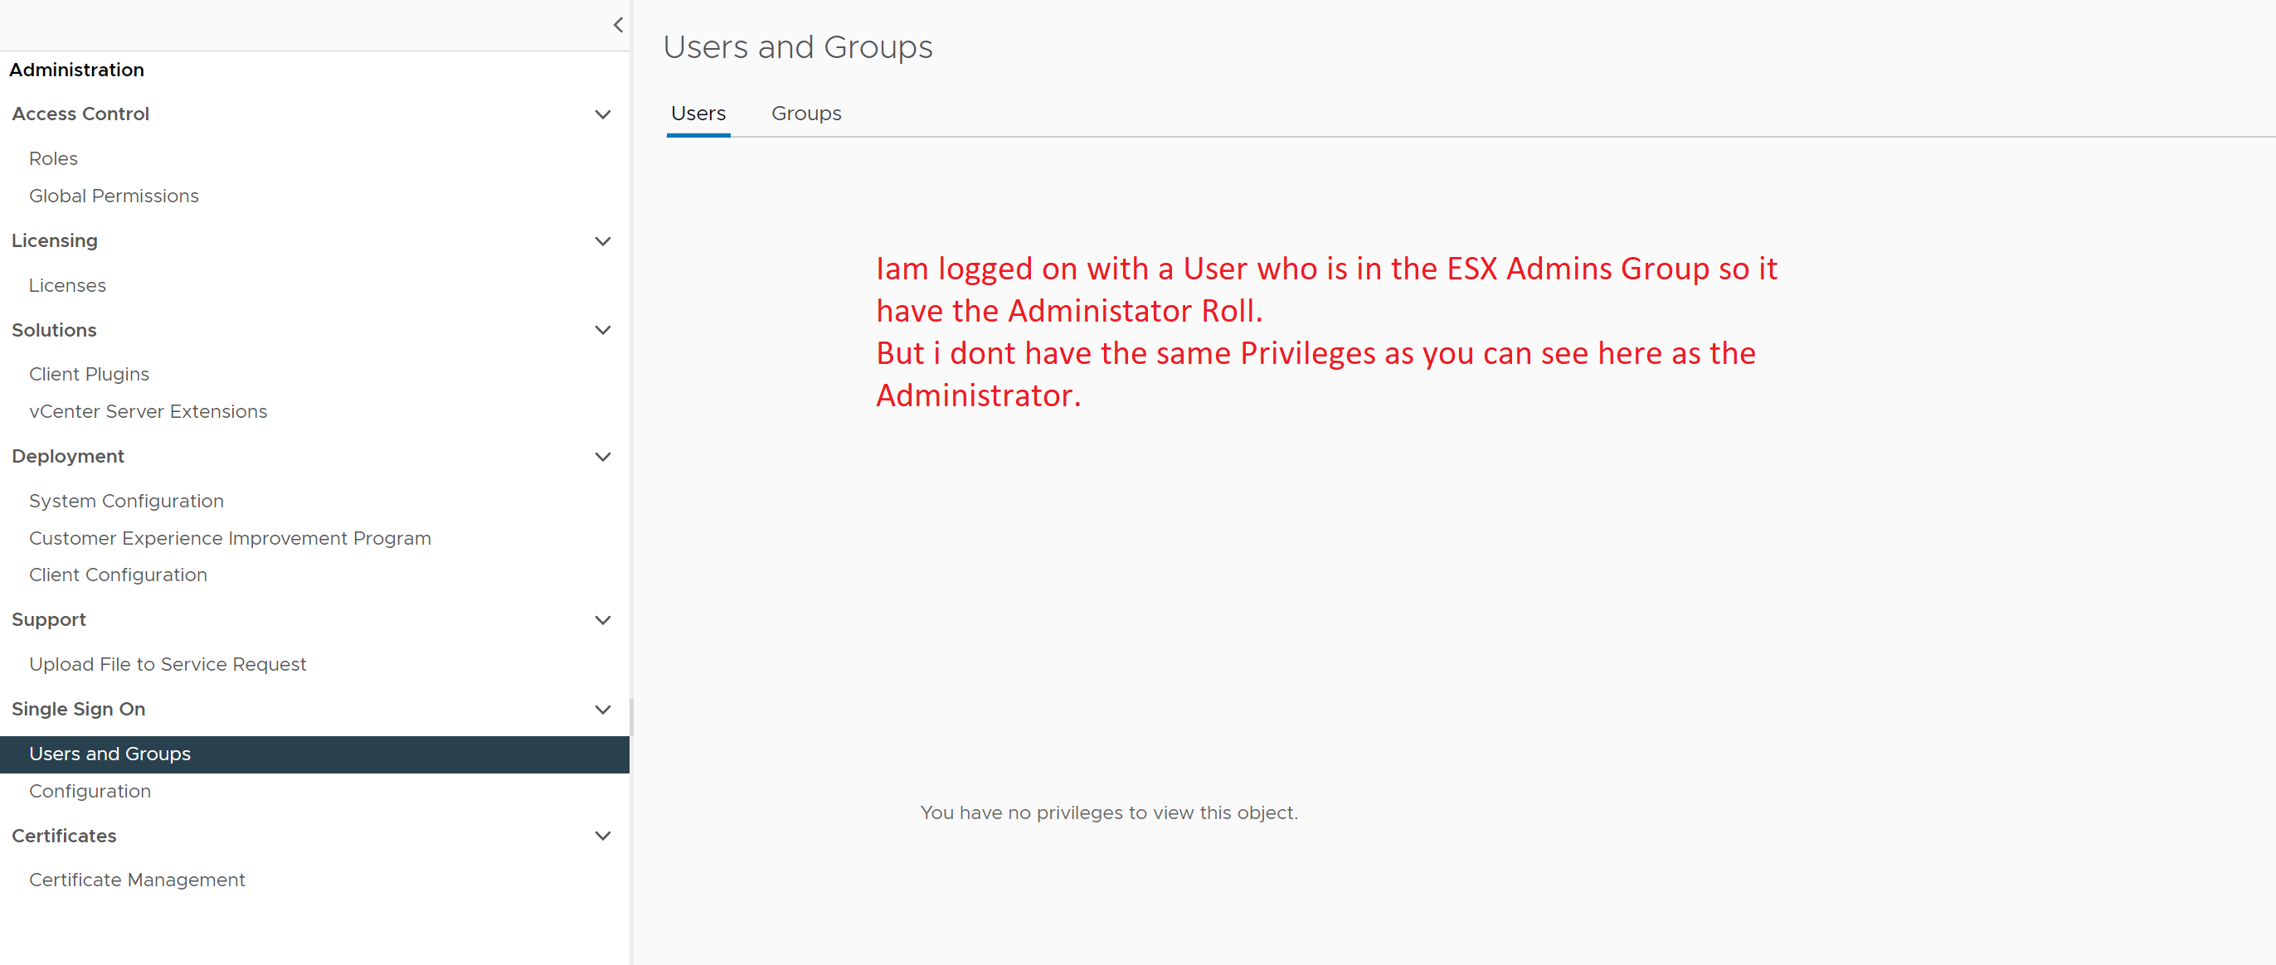2276x965 pixels.
Task: Collapse the Licensing section
Action: coord(602,241)
